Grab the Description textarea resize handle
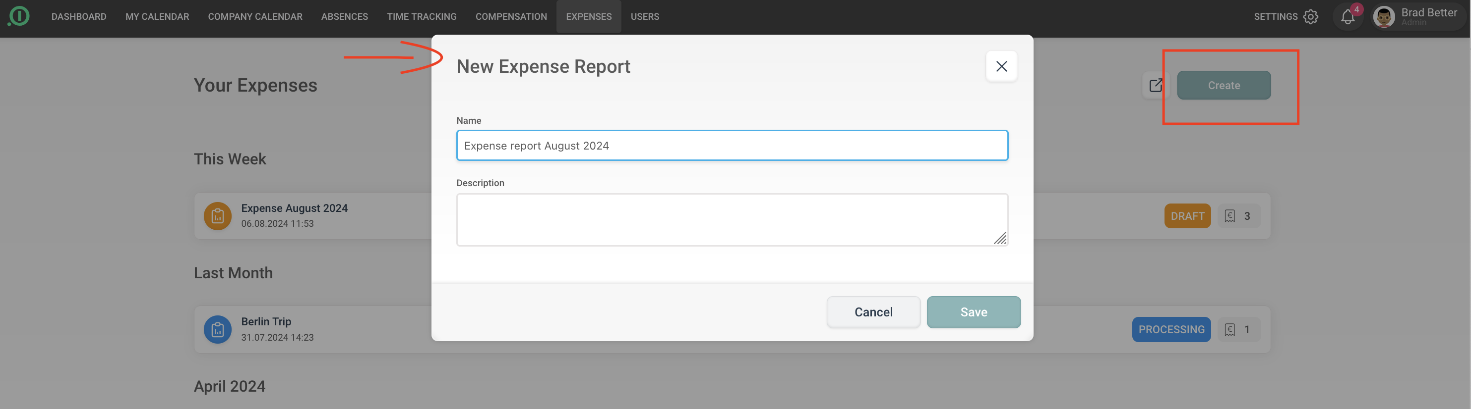Screen dimensions: 1471x409 click(x=1000, y=239)
